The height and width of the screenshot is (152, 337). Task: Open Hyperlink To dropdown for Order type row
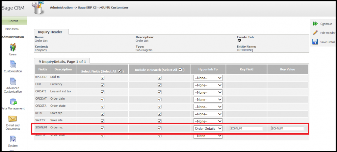click(x=208, y=136)
